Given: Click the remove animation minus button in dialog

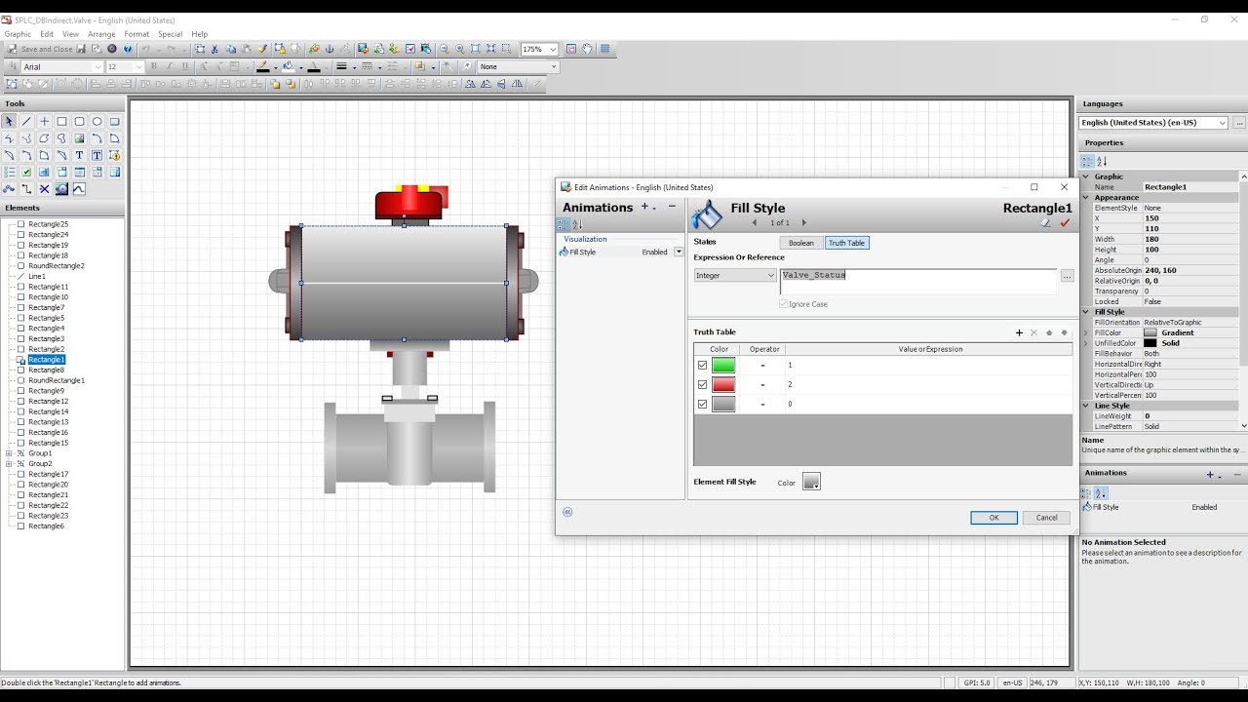Looking at the screenshot, I should pos(672,207).
